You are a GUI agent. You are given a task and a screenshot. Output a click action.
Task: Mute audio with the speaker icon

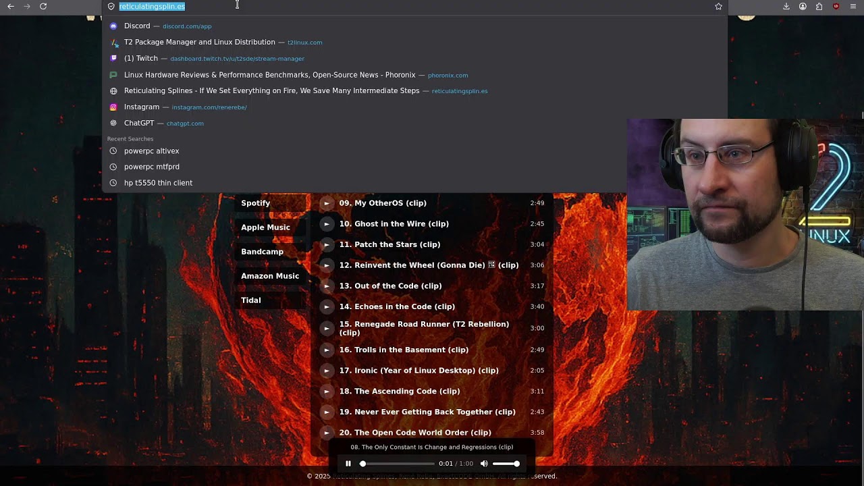click(484, 464)
